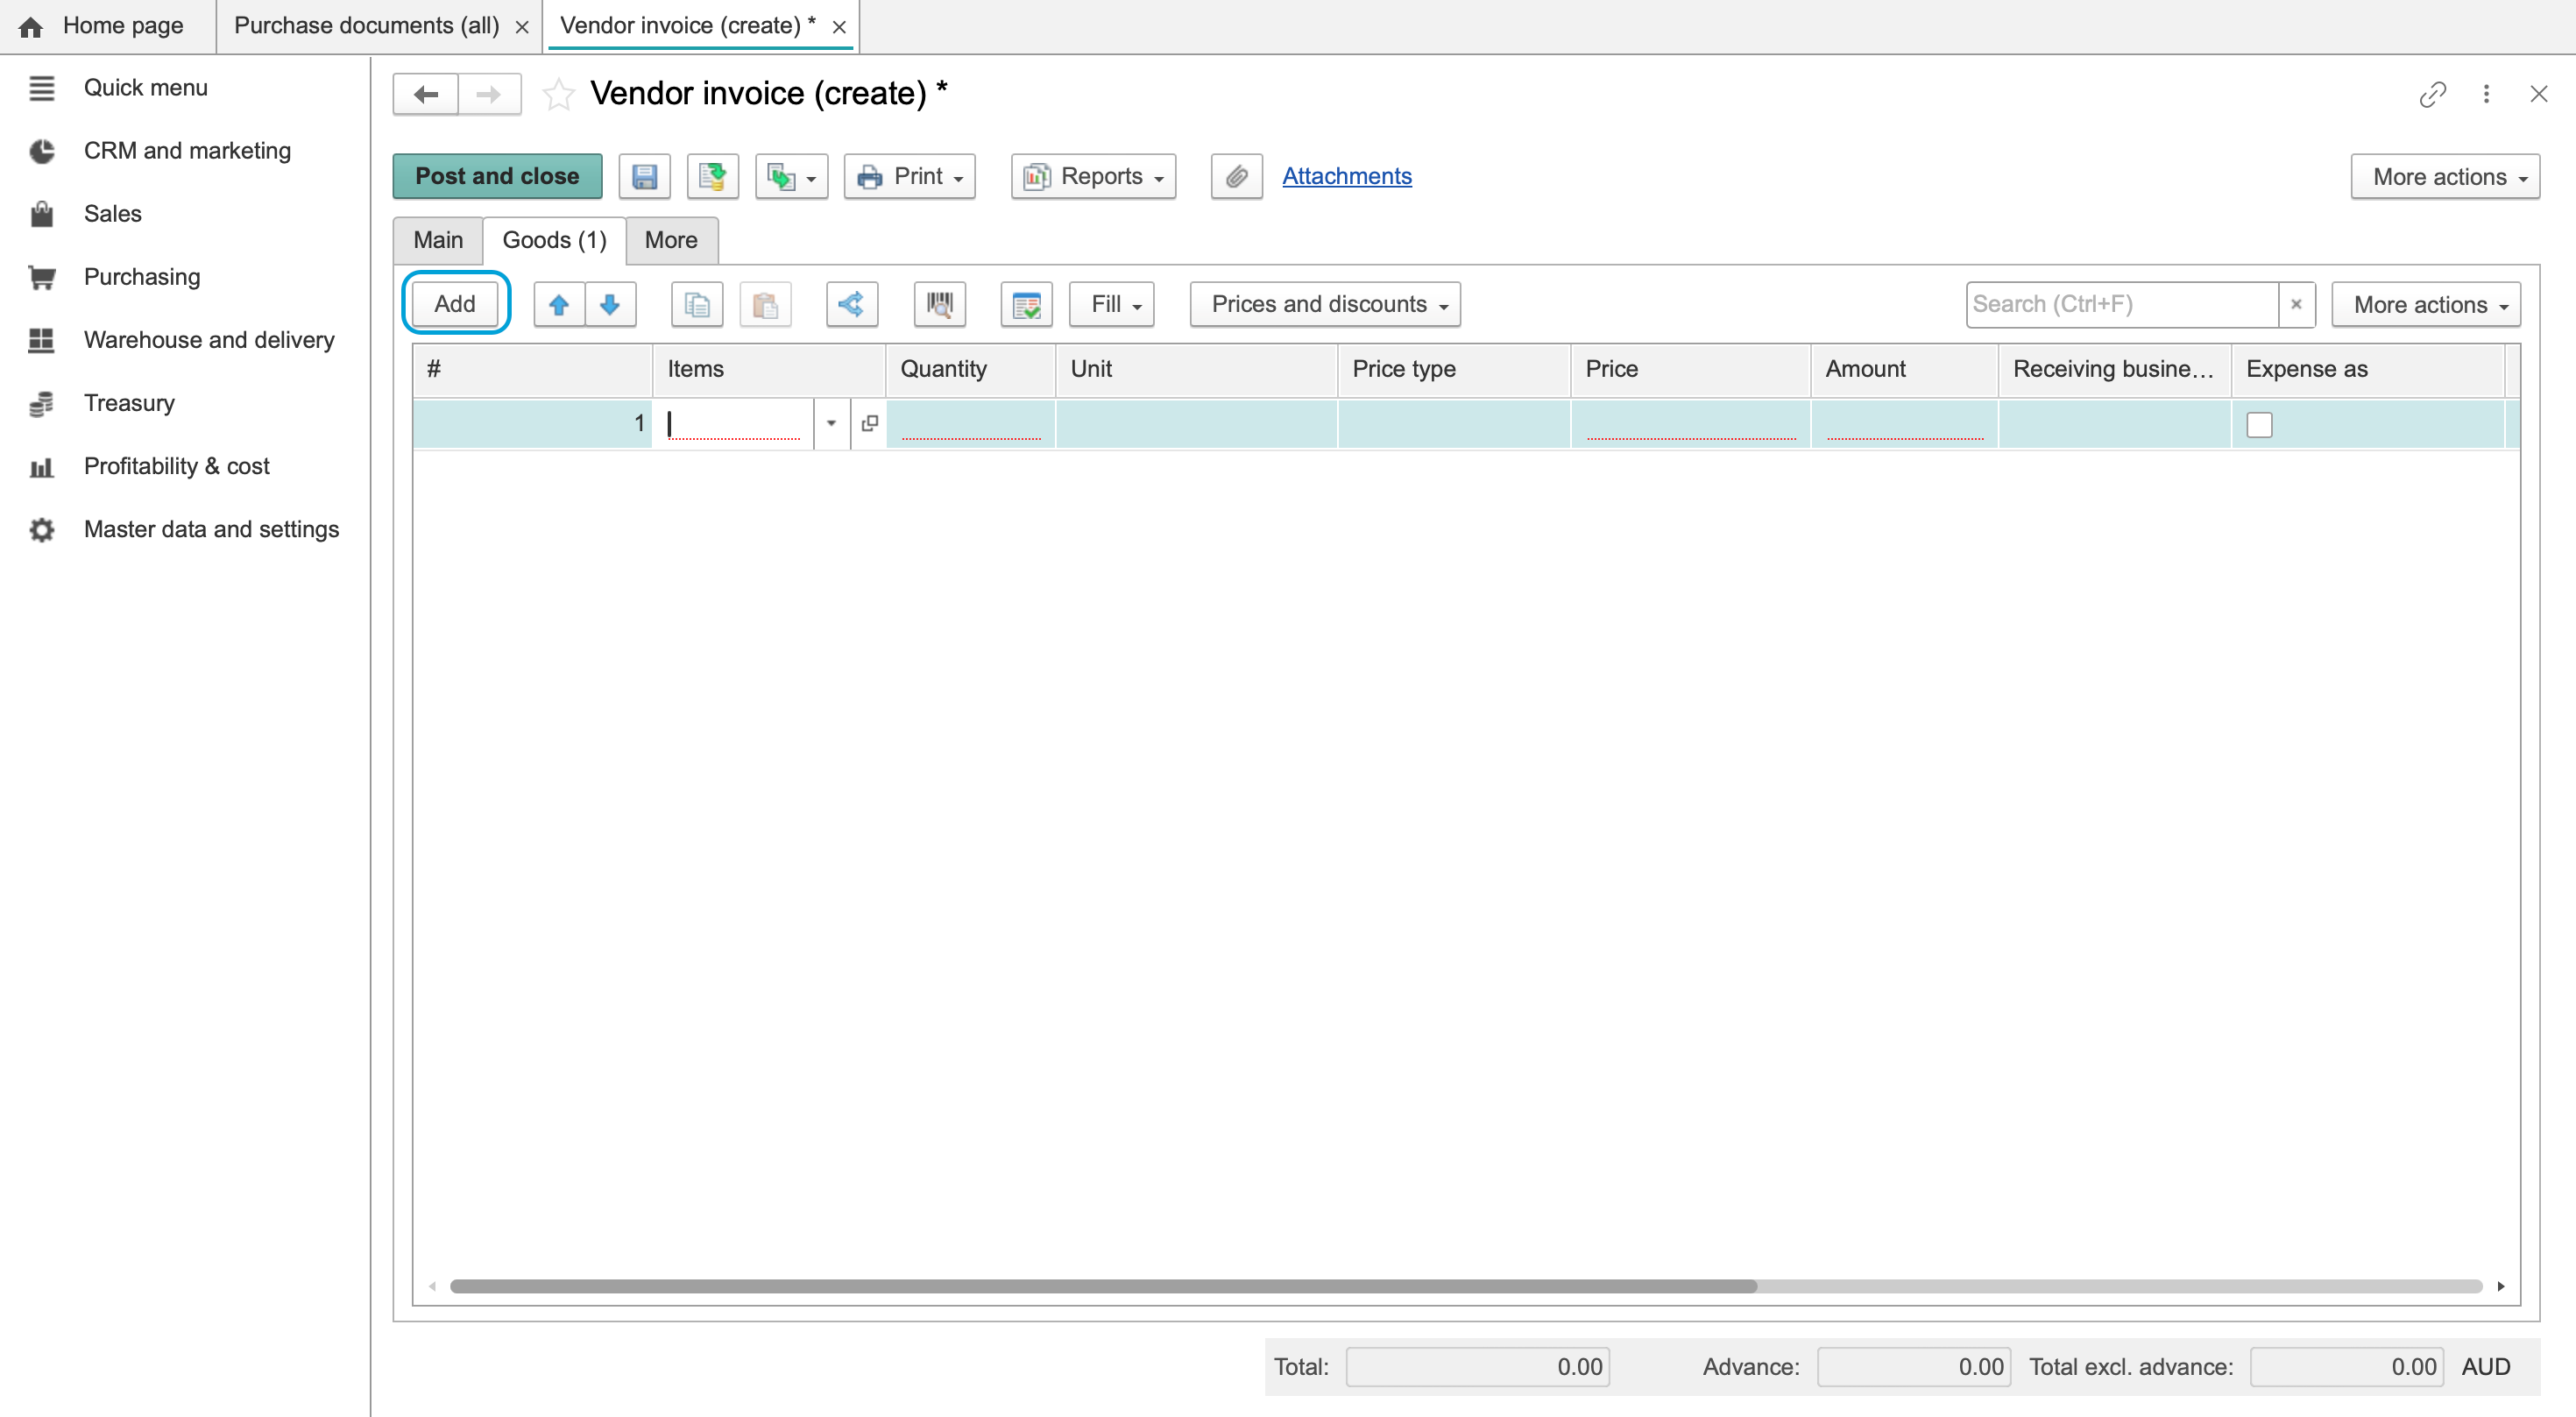Click the Copy rows icon
The width and height of the screenshot is (2576, 1417).
[697, 304]
